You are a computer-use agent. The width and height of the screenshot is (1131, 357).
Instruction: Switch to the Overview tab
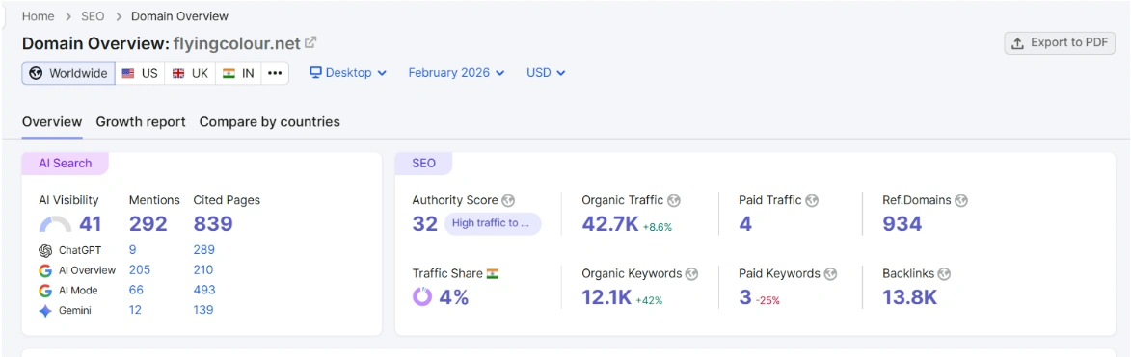coord(52,121)
